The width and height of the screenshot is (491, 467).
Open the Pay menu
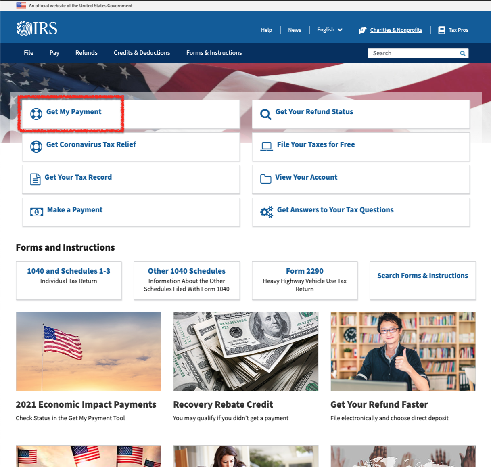pos(54,53)
